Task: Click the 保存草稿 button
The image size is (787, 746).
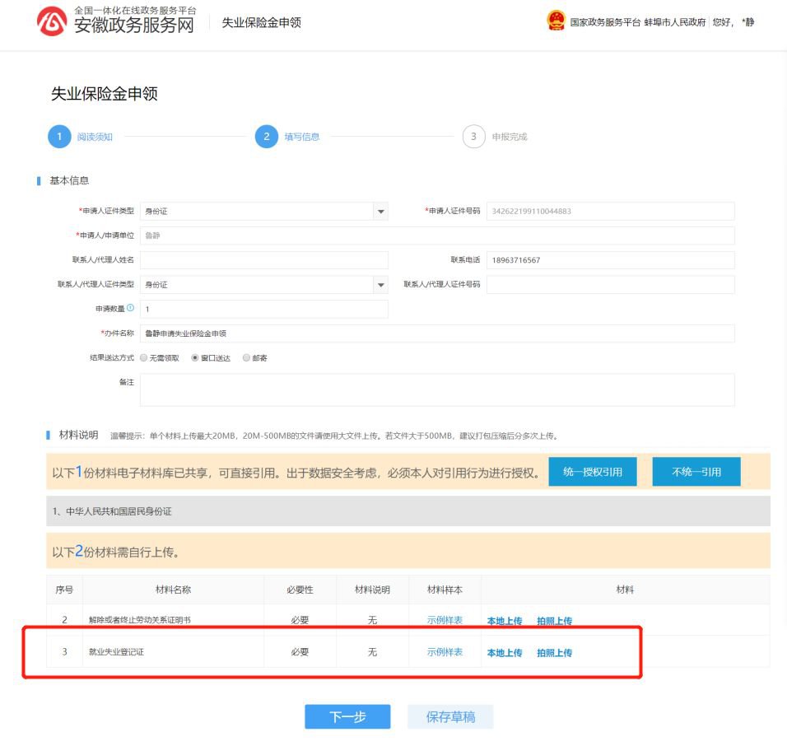Action: coord(450,716)
